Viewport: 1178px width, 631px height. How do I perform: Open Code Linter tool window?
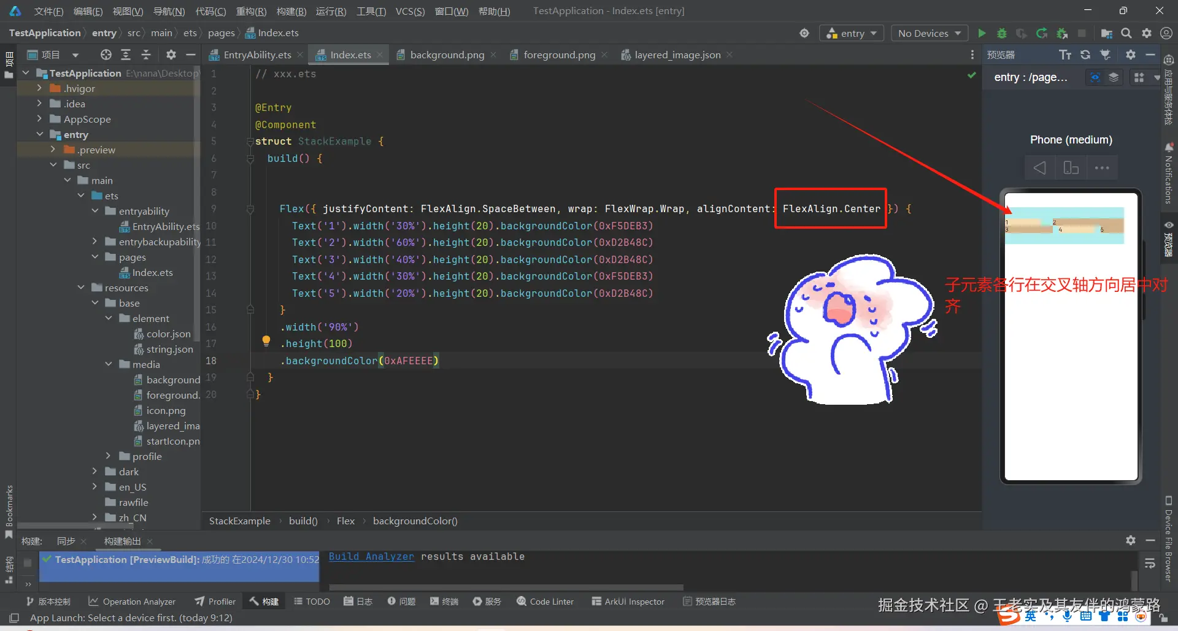click(545, 602)
